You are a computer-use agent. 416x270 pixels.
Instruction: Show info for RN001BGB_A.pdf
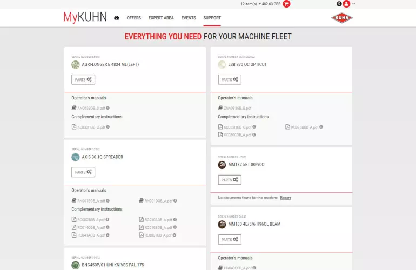(x=108, y=201)
